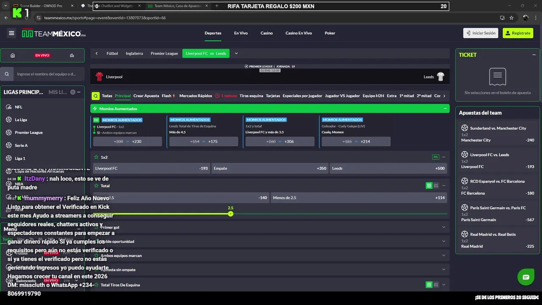Click the Liverpool red jersey icon
This screenshot has height=305, width=542.
point(99,77)
